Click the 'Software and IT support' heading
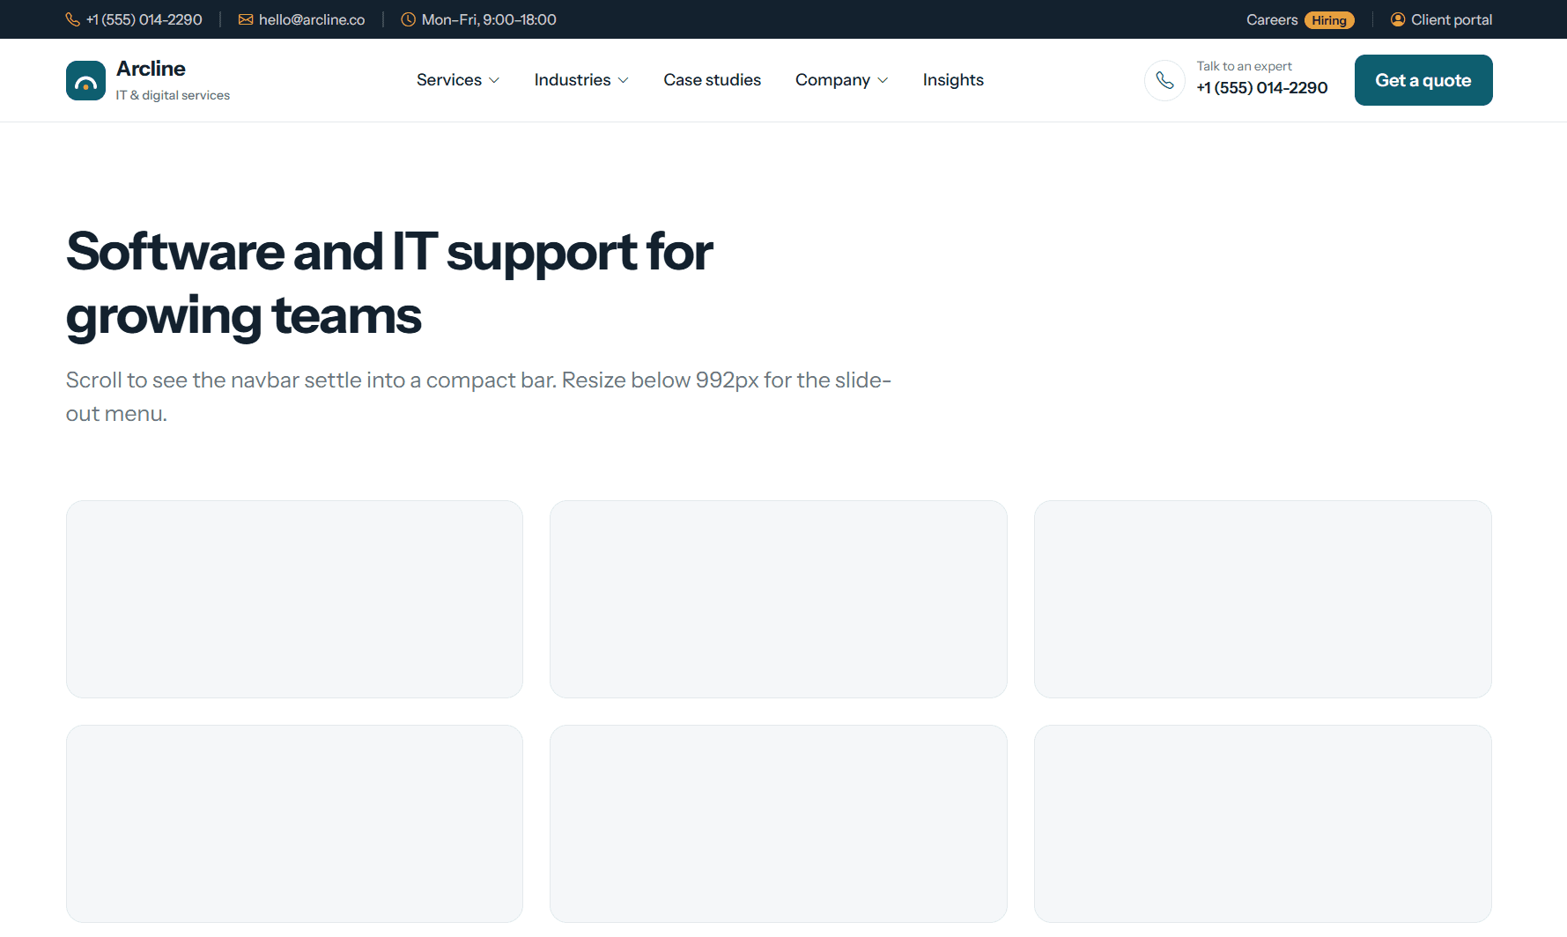This screenshot has height=937, width=1567. coord(389,284)
